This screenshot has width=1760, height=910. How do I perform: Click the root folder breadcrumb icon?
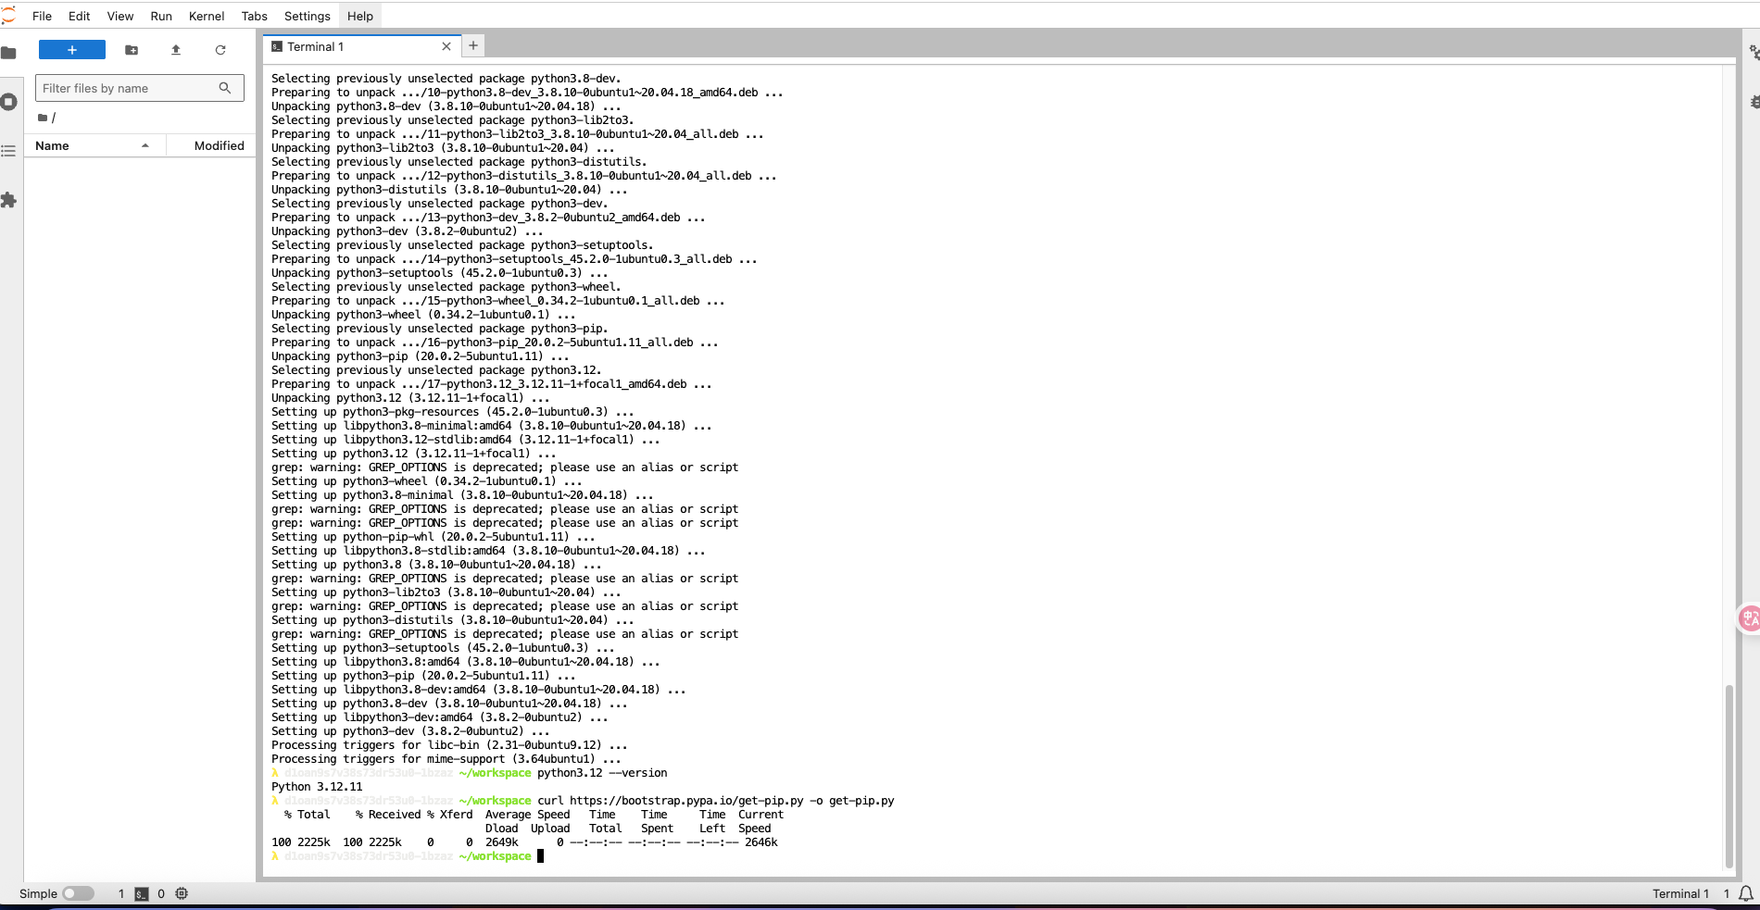click(x=43, y=118)
